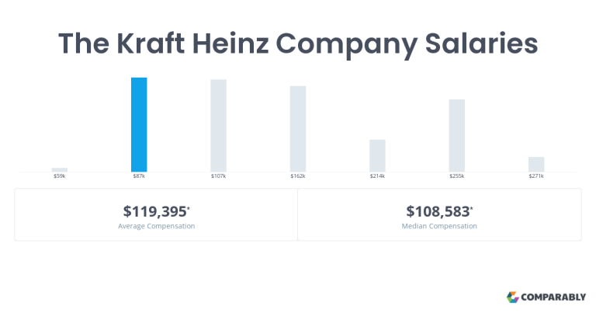
Task: Select the $255k salary bar
Action: click(x=457, y=135)
